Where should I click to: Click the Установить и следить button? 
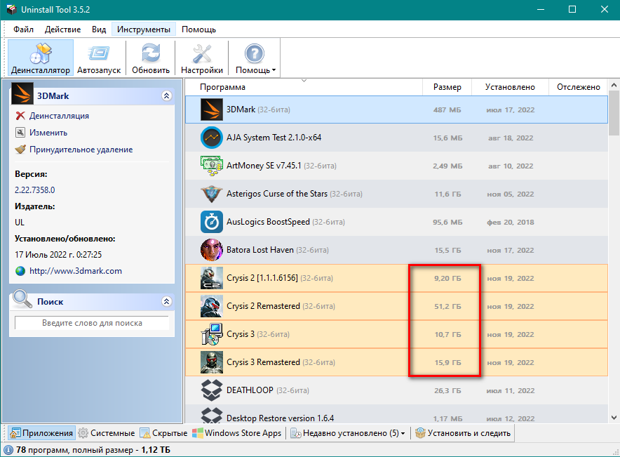point(463,433)
